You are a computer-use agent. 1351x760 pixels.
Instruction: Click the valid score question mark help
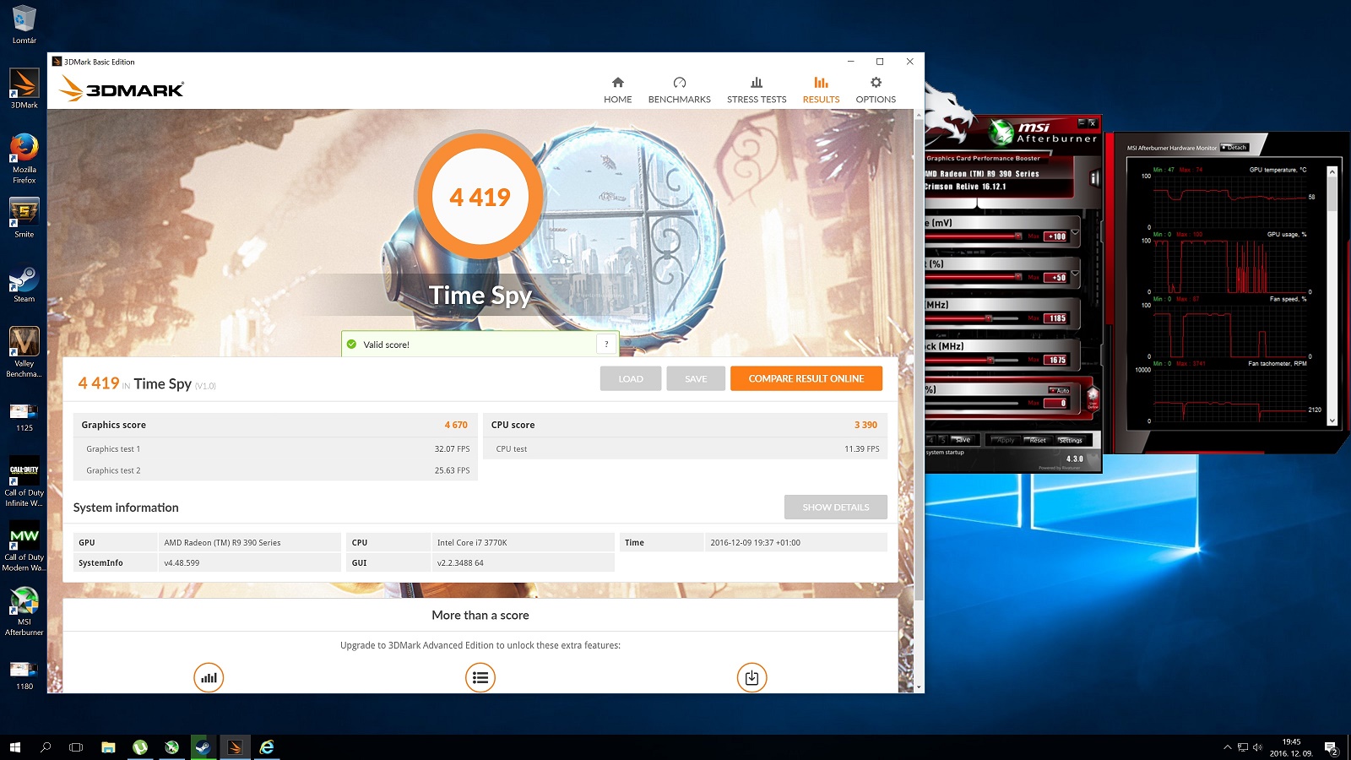[606, 344]
